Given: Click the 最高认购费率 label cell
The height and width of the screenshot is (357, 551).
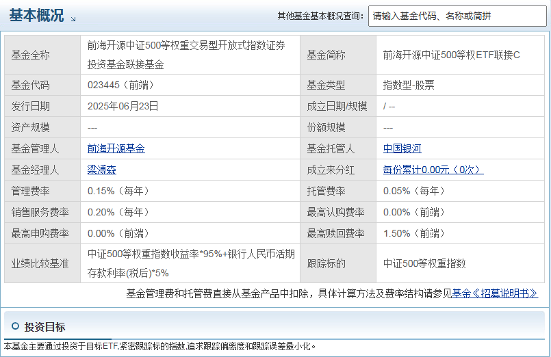Looking at the screenshot, I should (x=338, y=212).
